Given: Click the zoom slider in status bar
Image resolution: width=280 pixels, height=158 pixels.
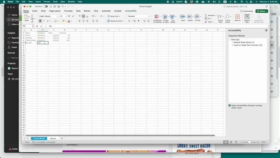Looking at the screenshot, I should coord(249,142).
